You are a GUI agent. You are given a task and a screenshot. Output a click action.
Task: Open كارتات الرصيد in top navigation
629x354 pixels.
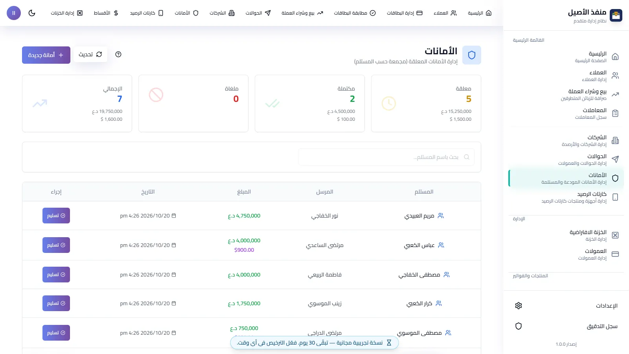[146, 13]
